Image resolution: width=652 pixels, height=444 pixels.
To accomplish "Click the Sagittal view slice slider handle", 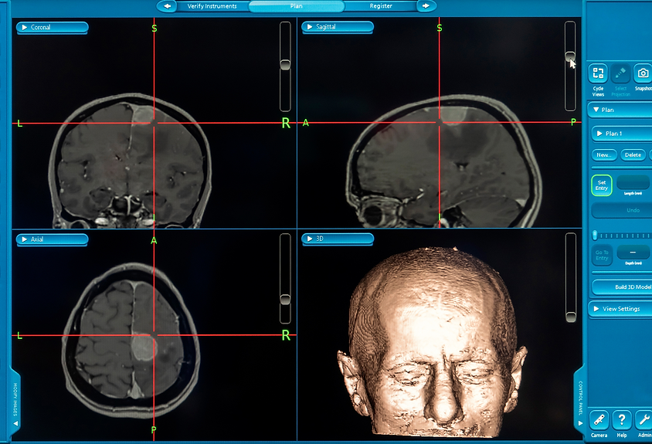I will (x=570, y=56).
